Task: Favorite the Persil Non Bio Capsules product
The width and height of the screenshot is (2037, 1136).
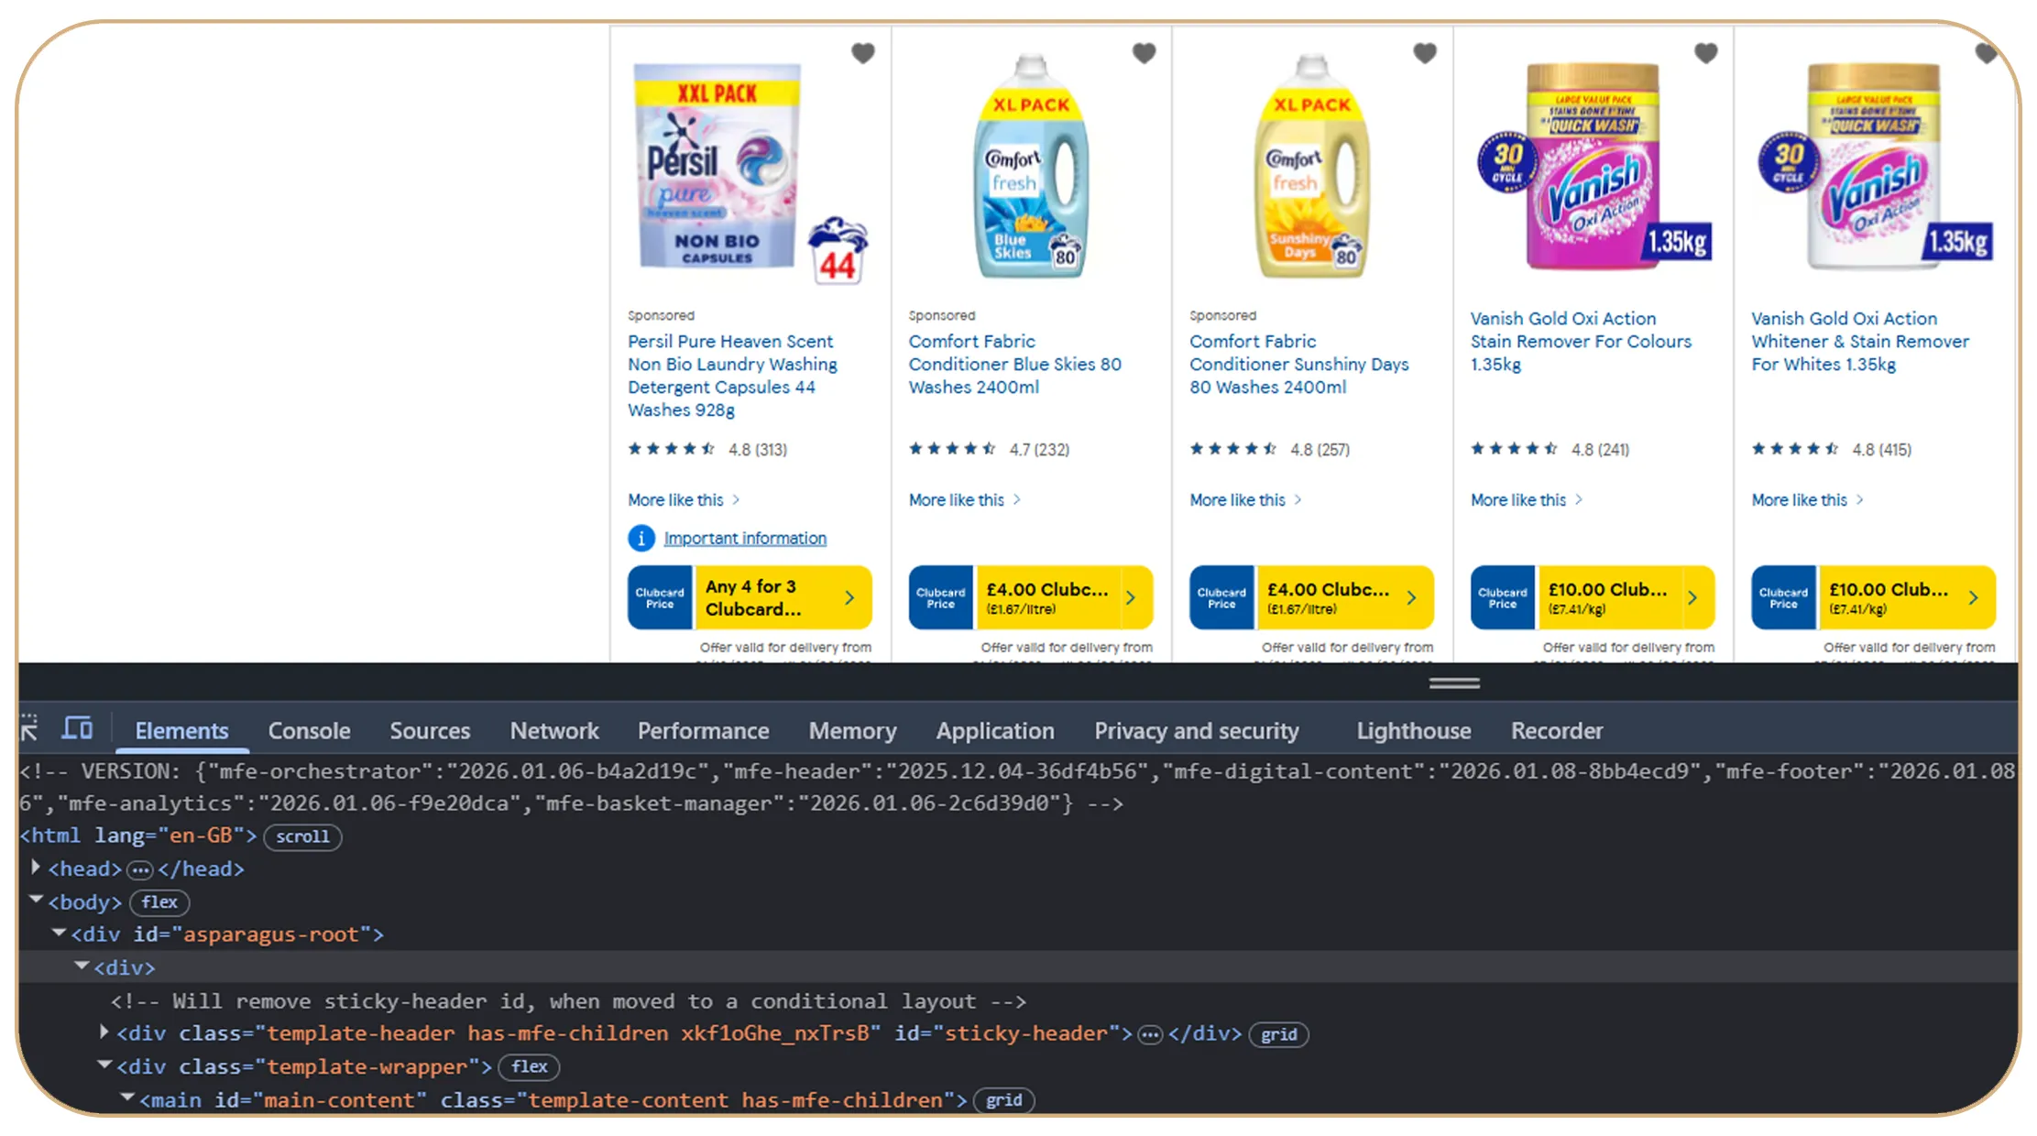Action: 862,53
